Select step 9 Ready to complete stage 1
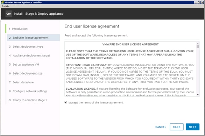Viewport: 205px width, 136px height. coord(28,100)
